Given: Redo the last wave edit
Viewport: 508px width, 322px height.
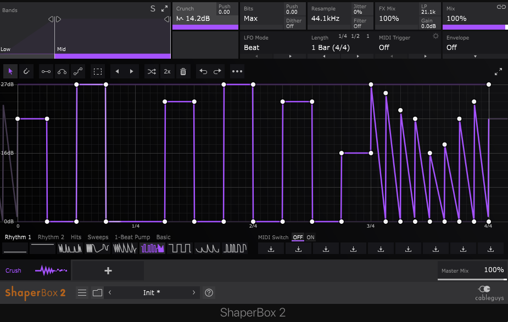Looking at the screenshot, I should 217,71.
